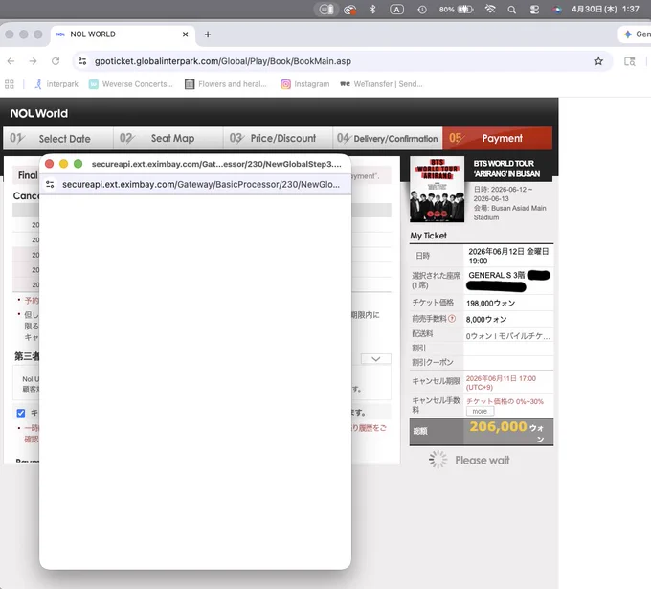The width and height of the screenshot is (651, 589).
Task: Click the 8,000ウォン booking fee value
Action: point(486,320)
